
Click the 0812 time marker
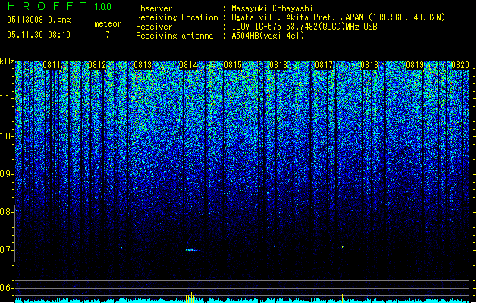tap(97, 65)
